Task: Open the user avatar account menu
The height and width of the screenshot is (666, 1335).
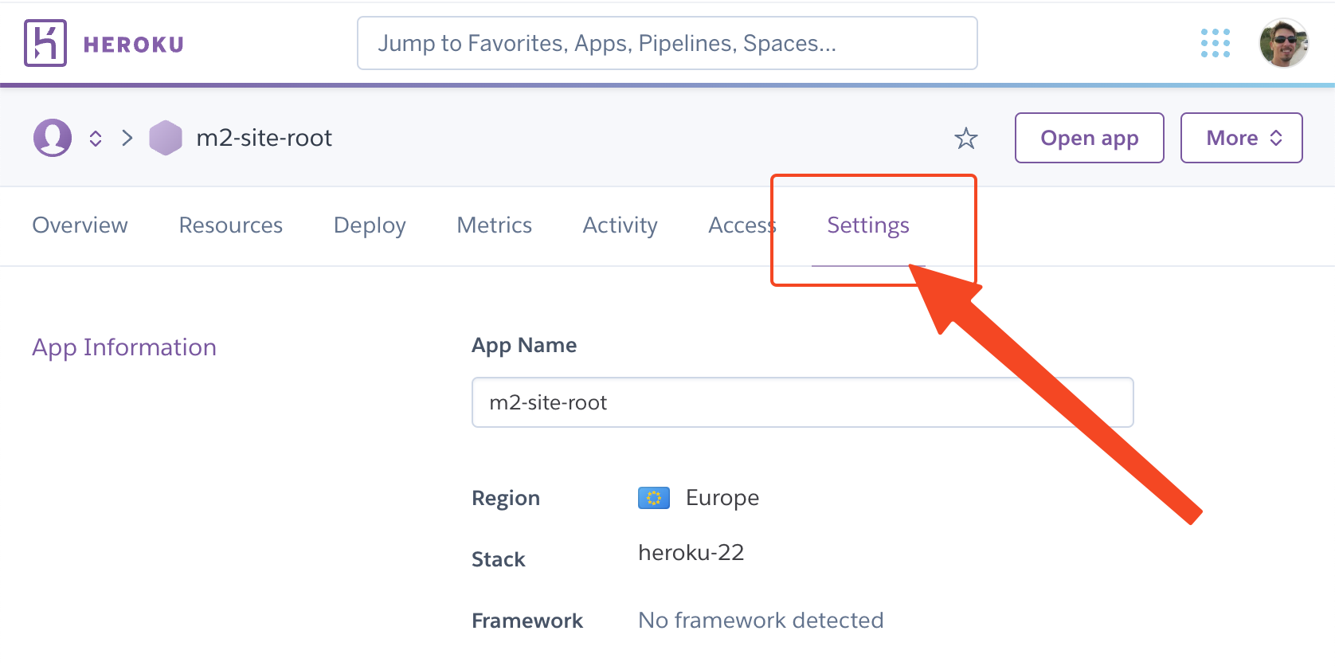Action: pyautogui.click(x=1283, y=43)
